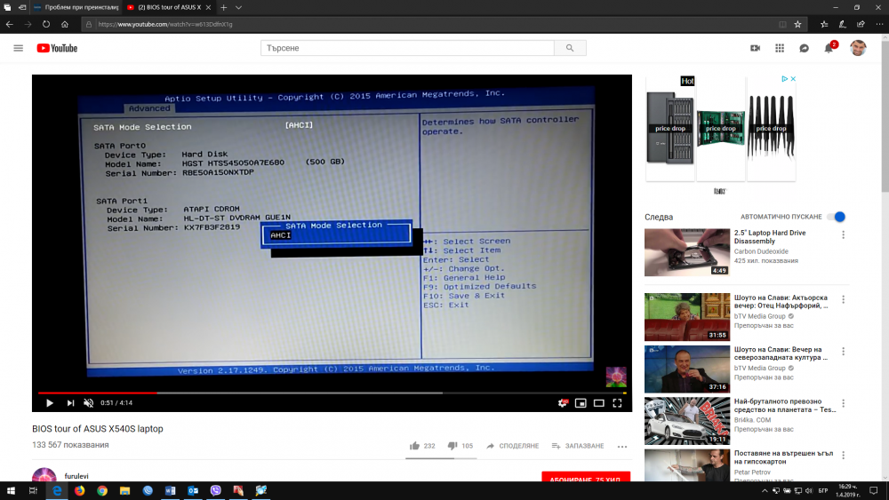
Task: Switch to the Проблем при преинсталир browser tab
Action: (x=76, y=7)
